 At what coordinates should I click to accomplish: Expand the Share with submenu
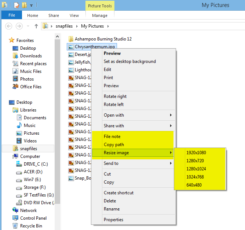pyautogui.click(x=171, y=126)
